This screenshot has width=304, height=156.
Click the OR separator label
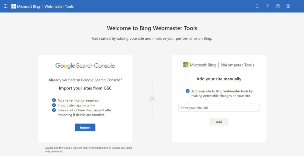[152, 99]
